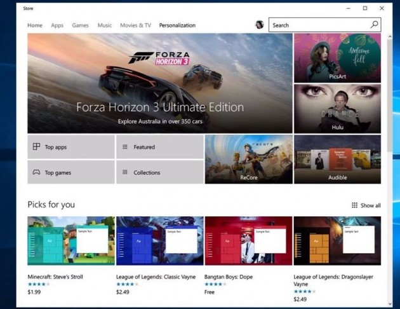Click the $1.99 price under Minecraft
Screen dimensions: 400x309
(x=34, y=292)
